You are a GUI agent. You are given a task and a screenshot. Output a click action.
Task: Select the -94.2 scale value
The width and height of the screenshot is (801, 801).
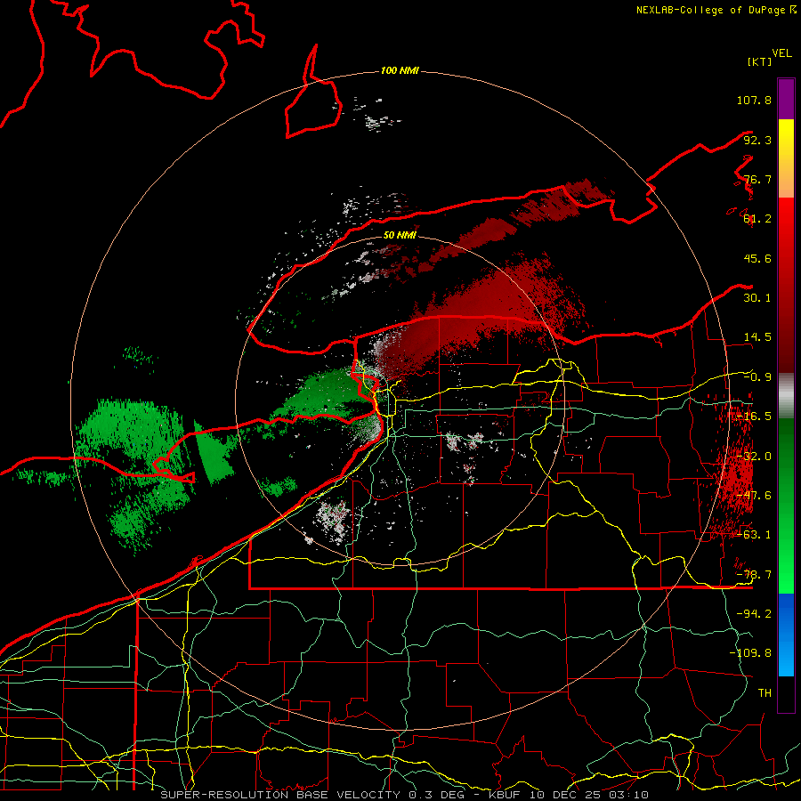[x=754, y=613]
